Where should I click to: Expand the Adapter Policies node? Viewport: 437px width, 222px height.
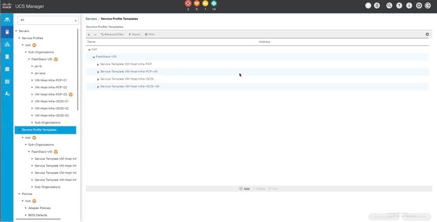pos(26,208)
